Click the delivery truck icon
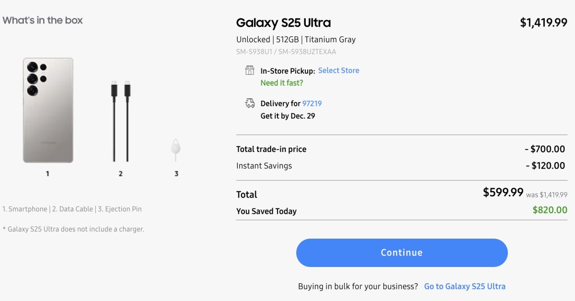This screenshot has width=575, height=301. coord(250,103)
